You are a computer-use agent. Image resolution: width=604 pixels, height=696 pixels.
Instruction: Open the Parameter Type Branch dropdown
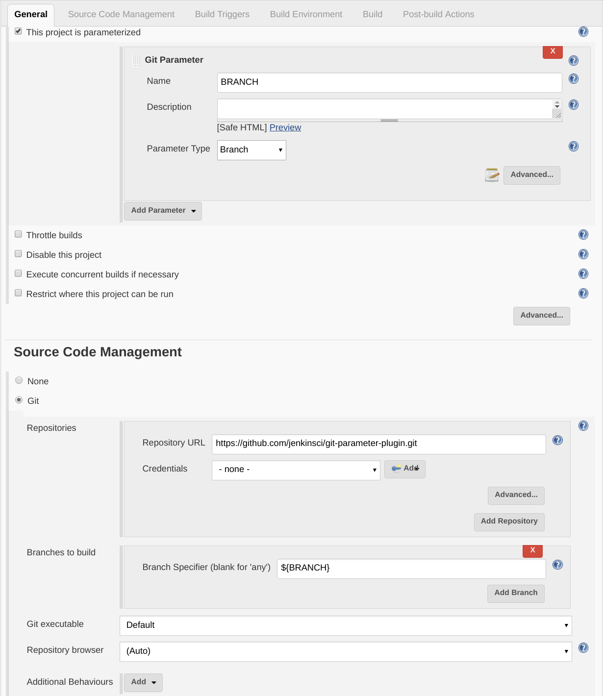pos(252,150)
